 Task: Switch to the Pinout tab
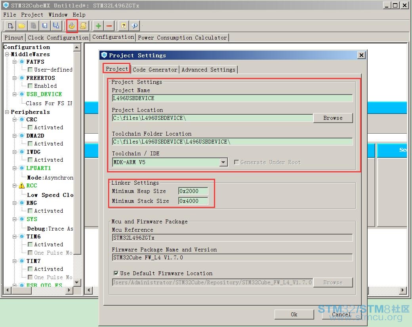coord(14,38)
